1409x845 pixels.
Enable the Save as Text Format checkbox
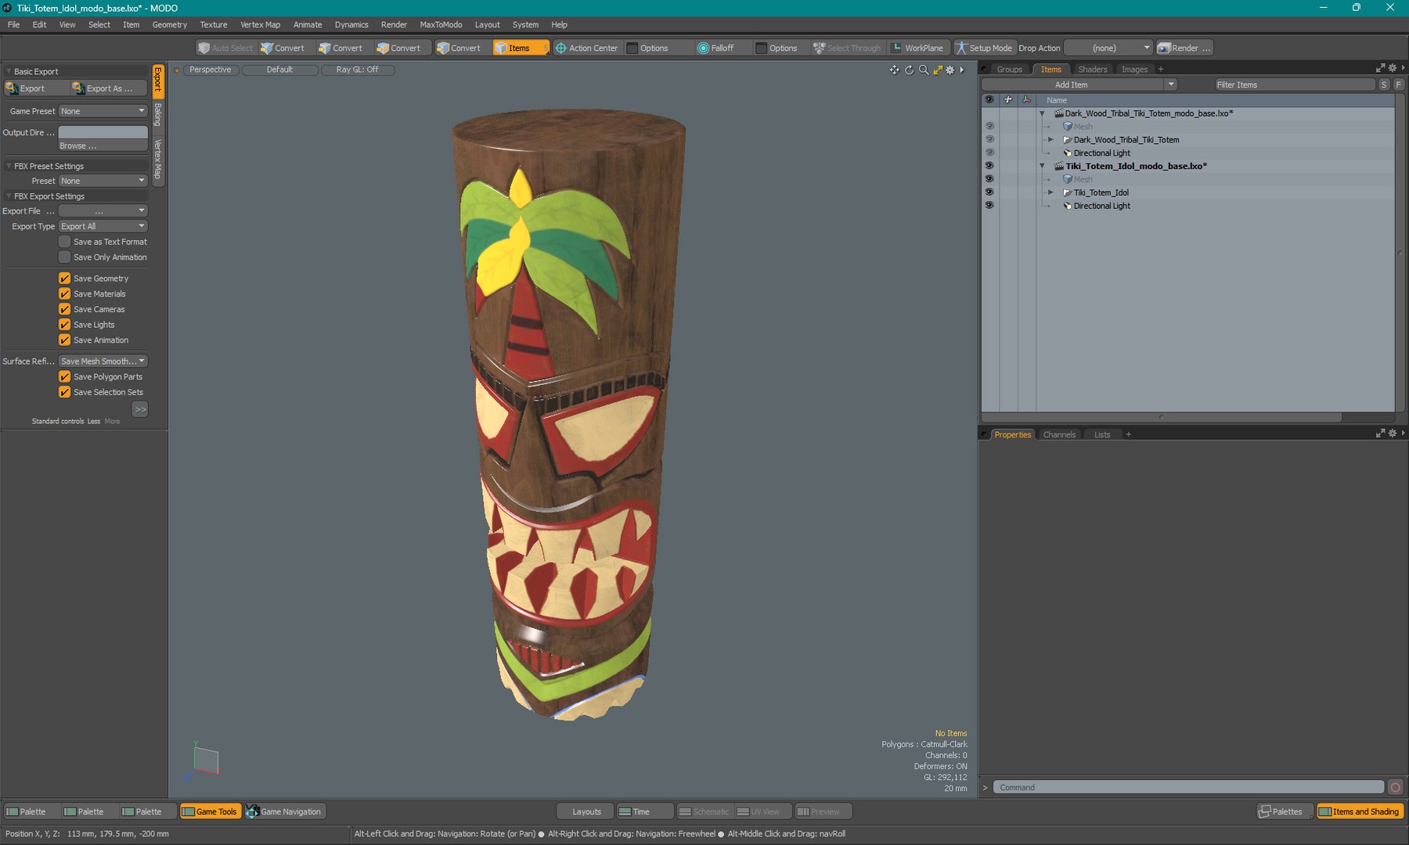coord(65,242)
